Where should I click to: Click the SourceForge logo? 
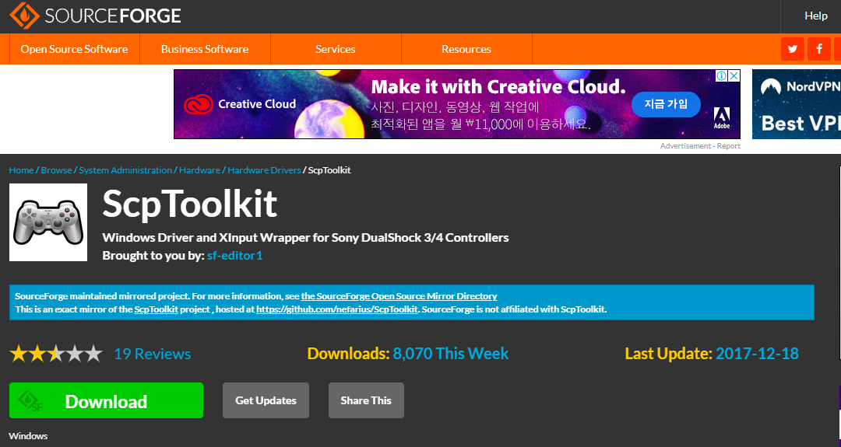pos(96,16)
